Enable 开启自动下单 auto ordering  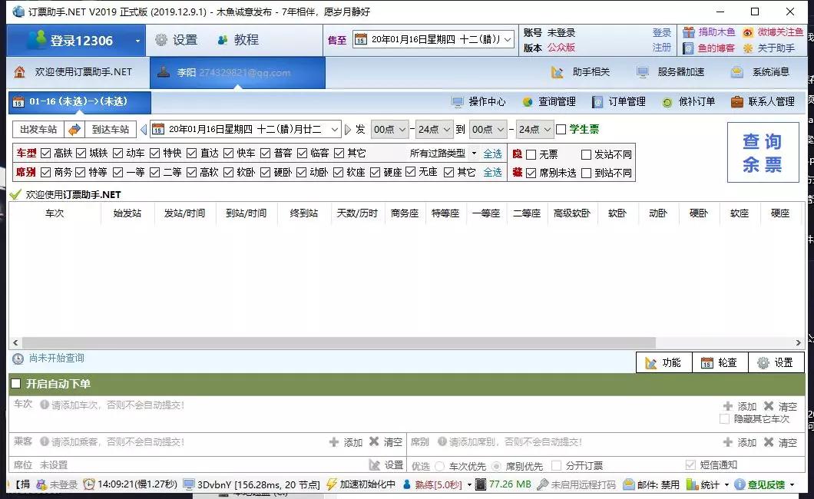point(15,383)
